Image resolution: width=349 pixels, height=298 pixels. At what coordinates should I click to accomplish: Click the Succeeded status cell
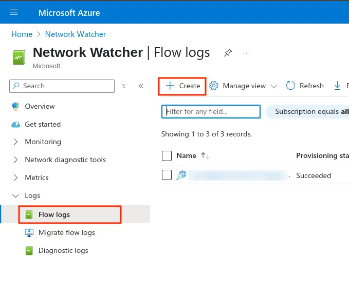314,175
